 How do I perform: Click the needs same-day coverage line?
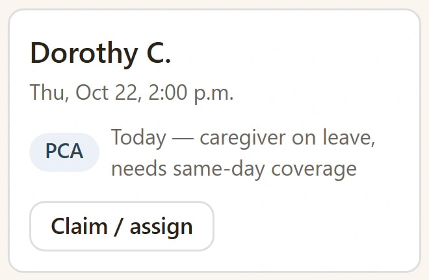pos(234,169)
